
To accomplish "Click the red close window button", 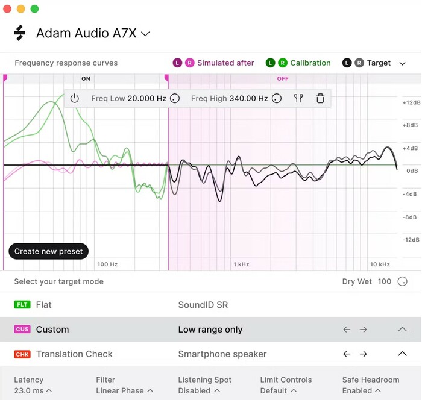I will click(x=7, y=9).
